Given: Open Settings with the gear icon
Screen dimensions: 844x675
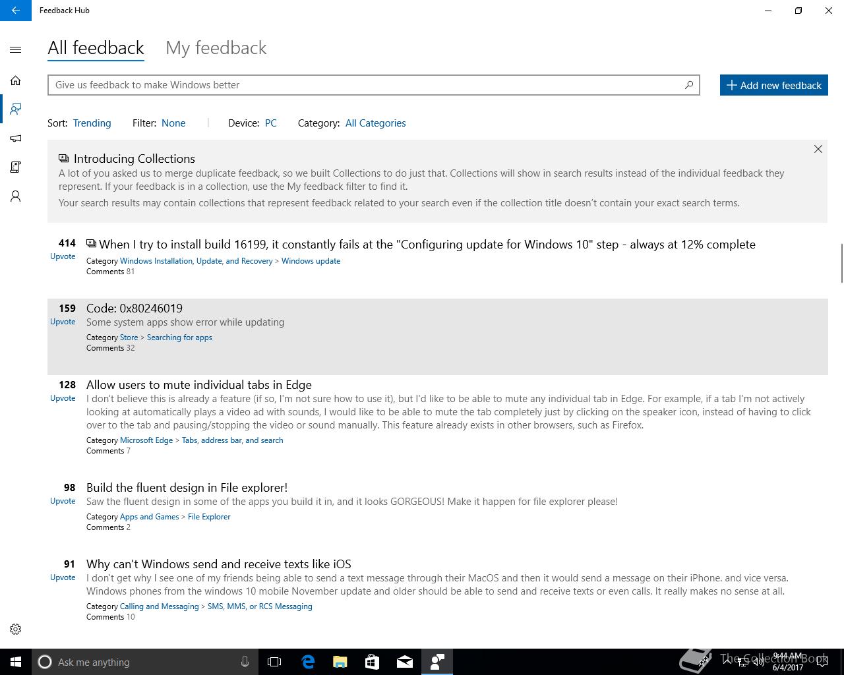Looking at the screenshot, I should (x=16, y=630).
